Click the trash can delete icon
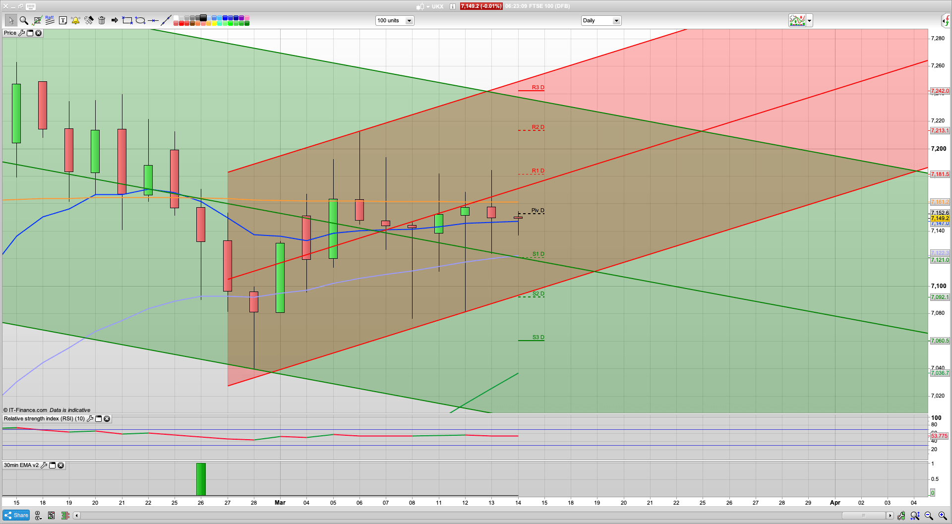952x524 pixels. pyautogui.click(x=102, y=20)
